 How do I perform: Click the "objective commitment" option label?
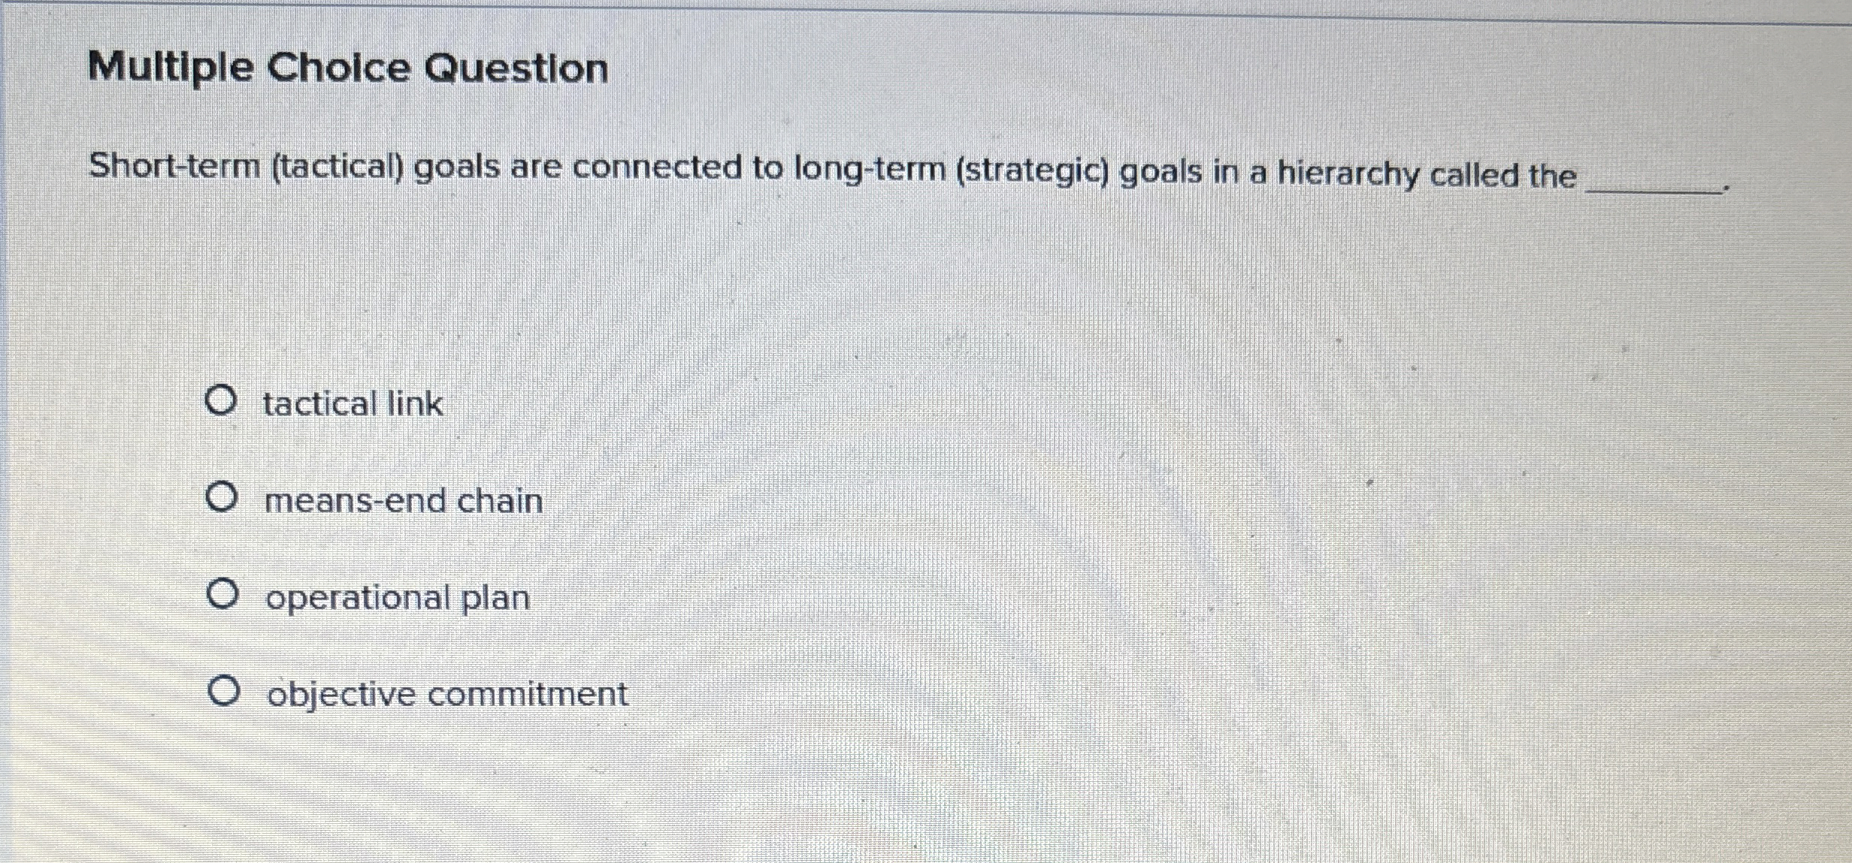(447, 694)
